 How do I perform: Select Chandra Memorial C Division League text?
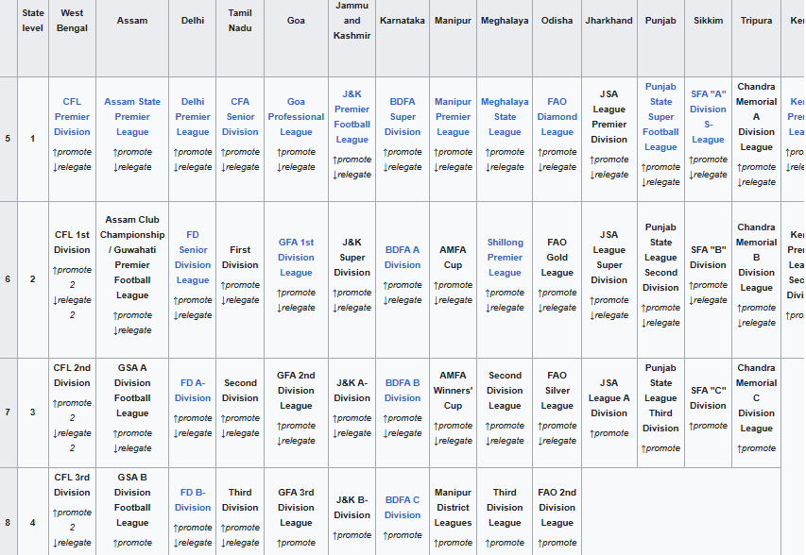(756, 398)
